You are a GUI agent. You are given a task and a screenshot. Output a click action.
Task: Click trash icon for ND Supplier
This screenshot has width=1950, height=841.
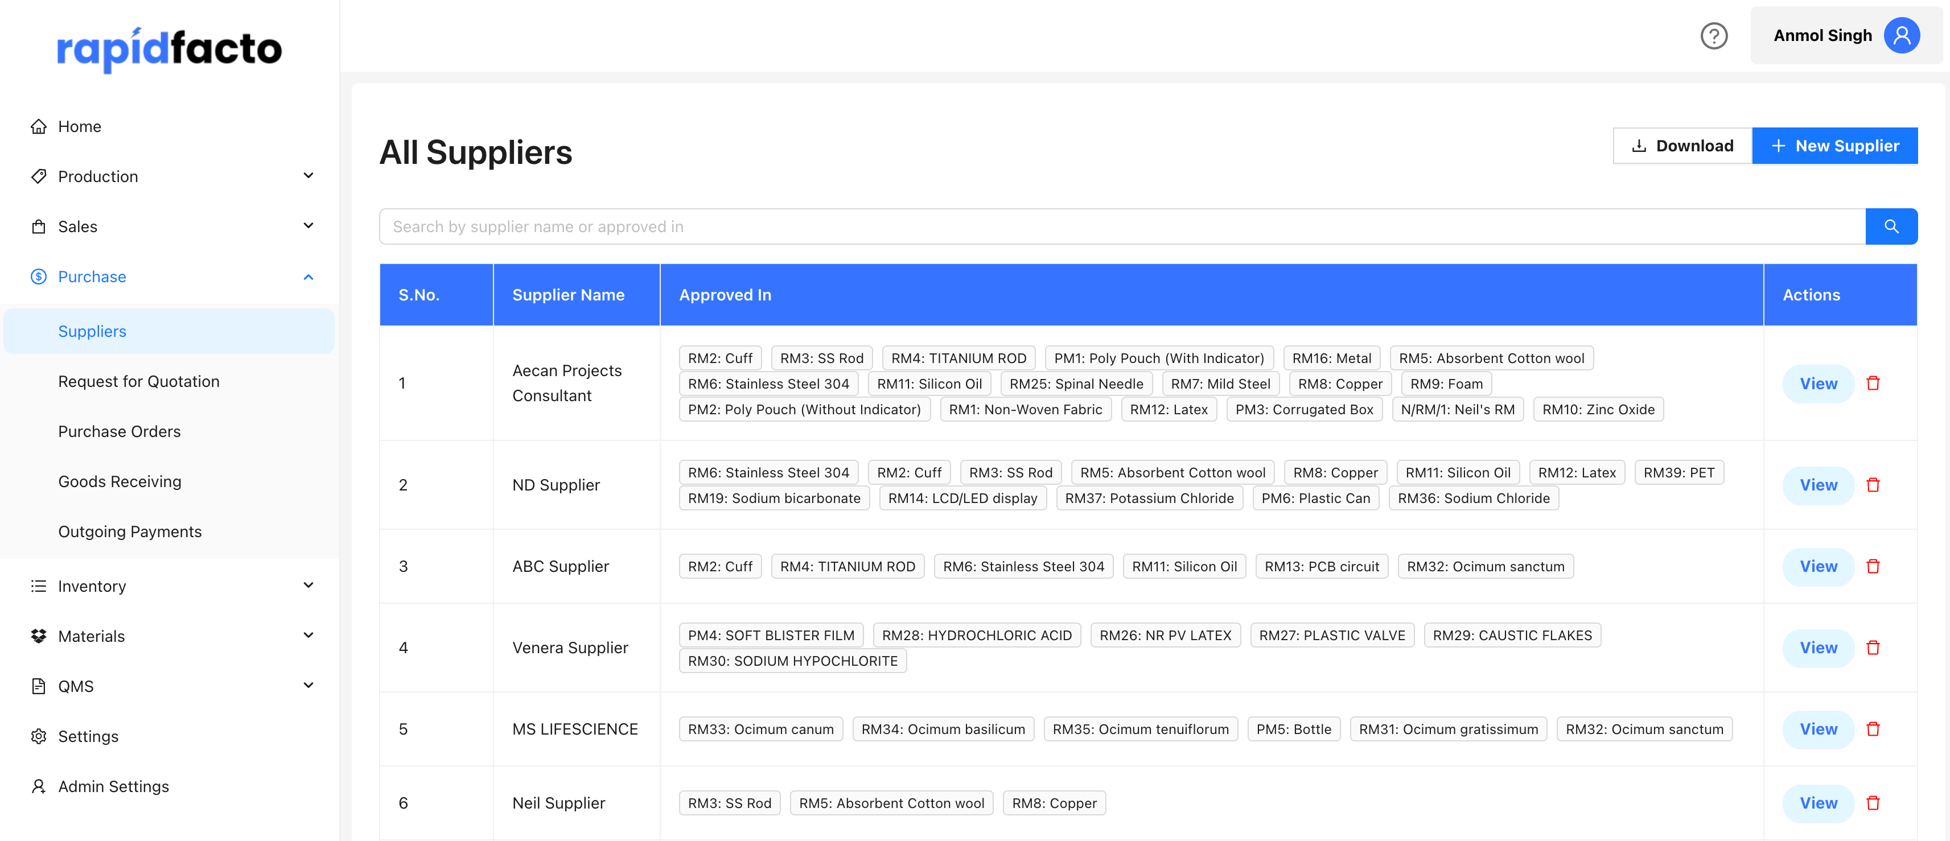pos(1873,484)
